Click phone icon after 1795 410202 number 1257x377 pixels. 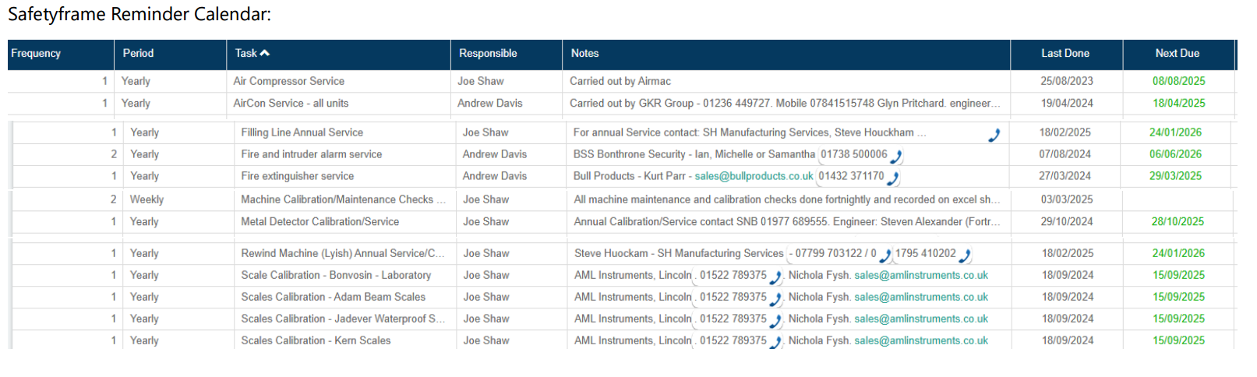(965, 255)
